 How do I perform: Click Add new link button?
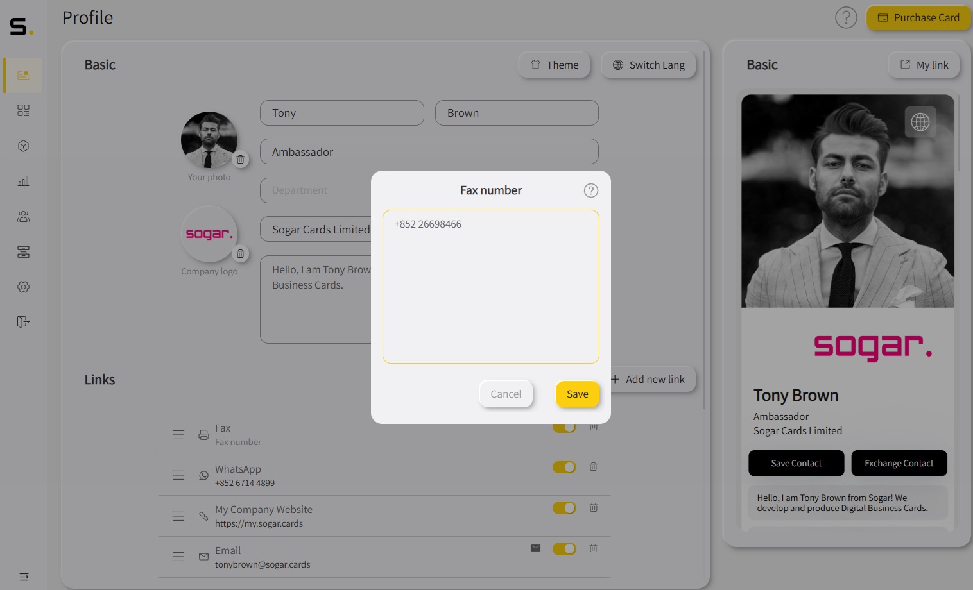click(x=650, y=379)
